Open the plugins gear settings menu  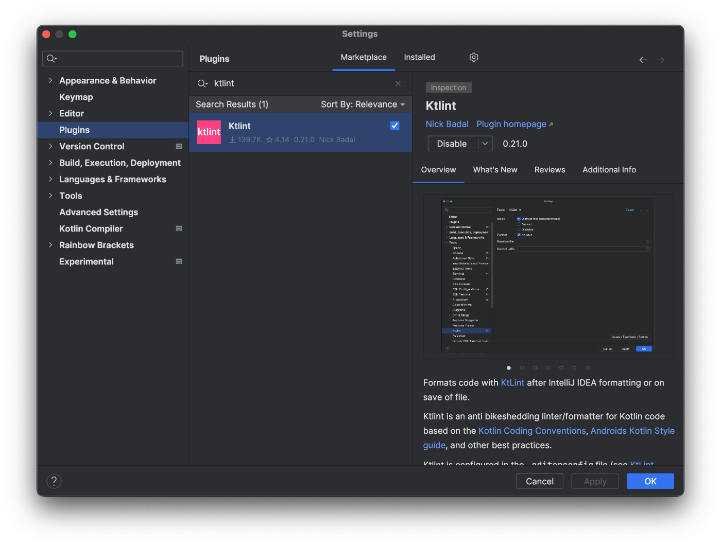coord(474,57)
